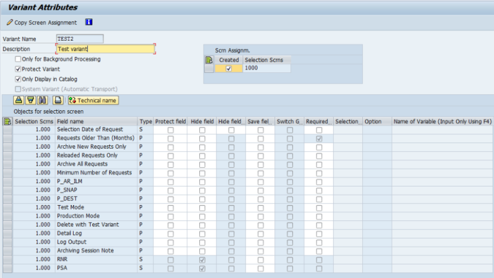
Task: Select row header of P_AR_ILM
Action: click(7, 181)
